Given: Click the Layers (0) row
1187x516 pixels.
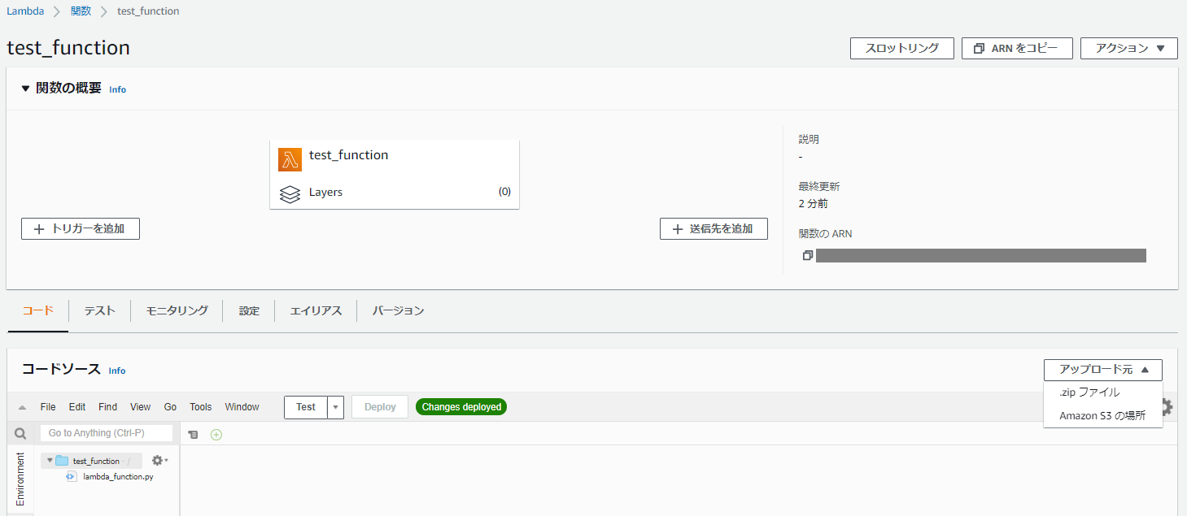Looking at the screenshot, I should point(395,193).
